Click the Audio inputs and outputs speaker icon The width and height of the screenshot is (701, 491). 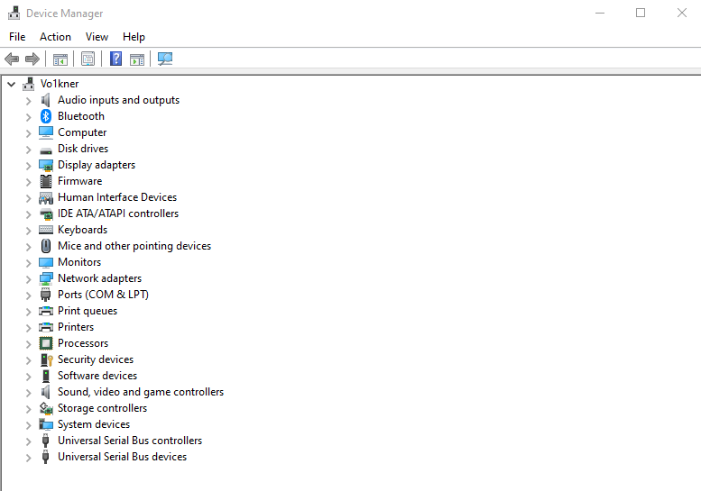pos(46,100)
